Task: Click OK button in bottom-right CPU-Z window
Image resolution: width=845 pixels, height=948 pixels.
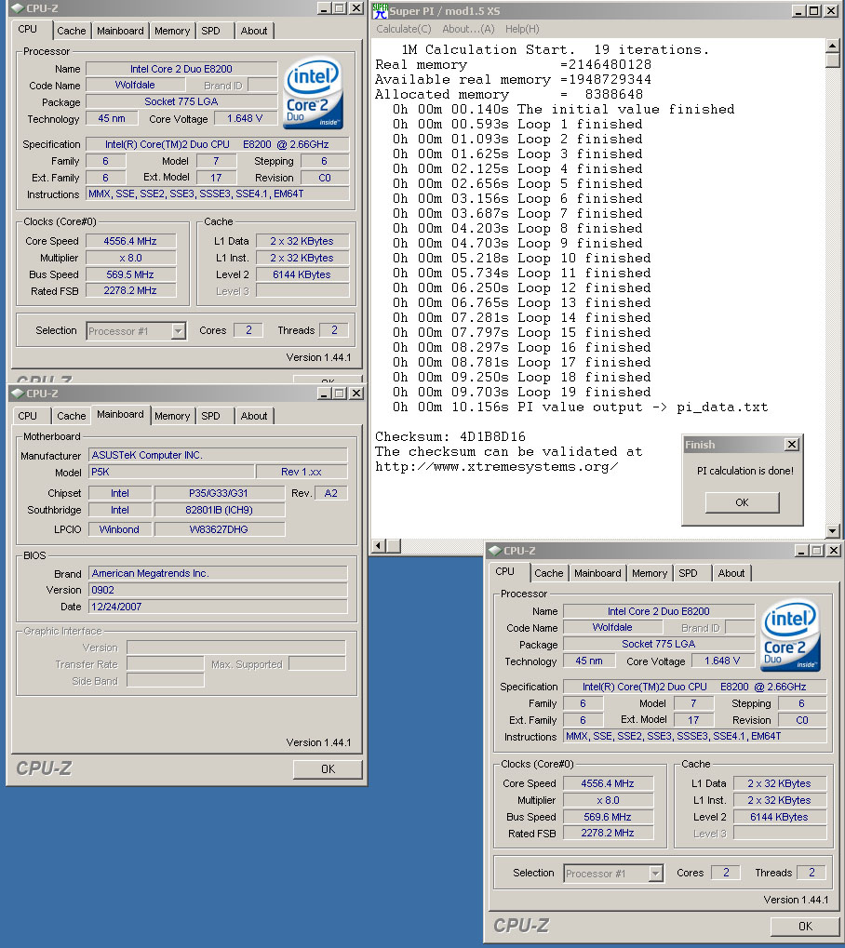Action: click(x=805, y=927)
